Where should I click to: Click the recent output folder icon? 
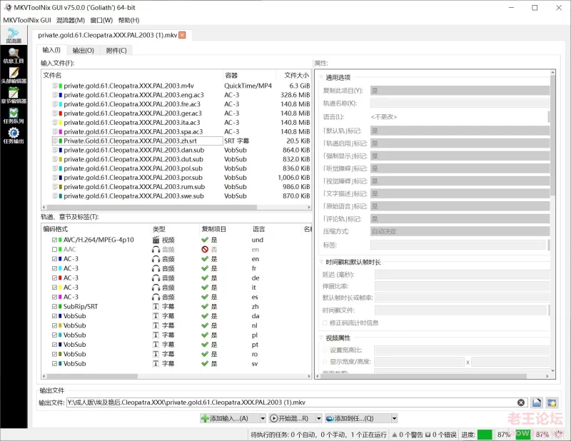(x=552, y=402)
